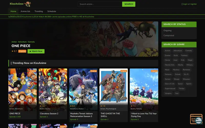This screenshot has height=128, width=205.
Task: Select the Ecchi genre tag
Action: 176,55
